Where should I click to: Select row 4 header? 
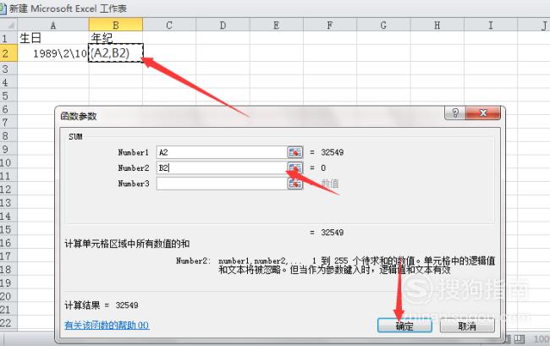[8, 82]
